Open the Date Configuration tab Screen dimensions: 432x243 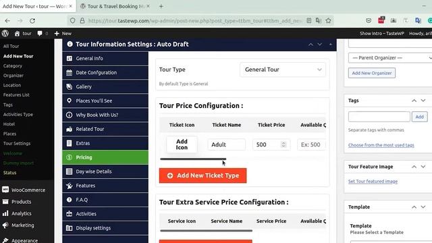[105, 72]
